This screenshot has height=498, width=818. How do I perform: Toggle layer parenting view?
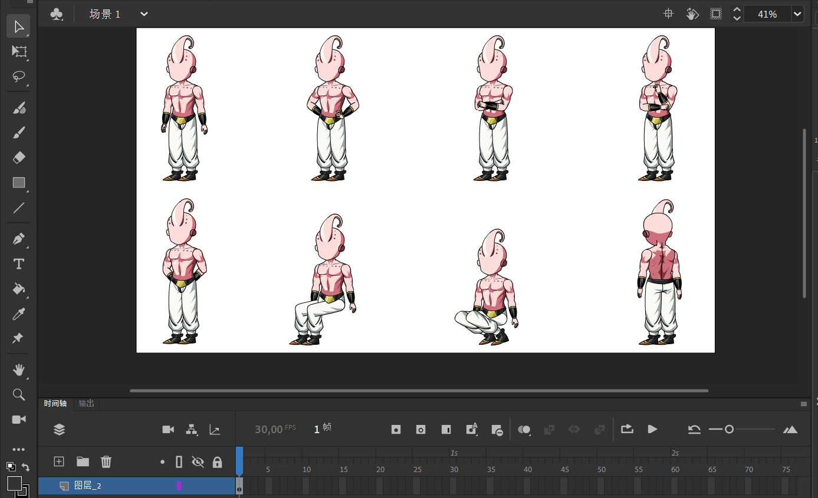click(x=192, y=430)
